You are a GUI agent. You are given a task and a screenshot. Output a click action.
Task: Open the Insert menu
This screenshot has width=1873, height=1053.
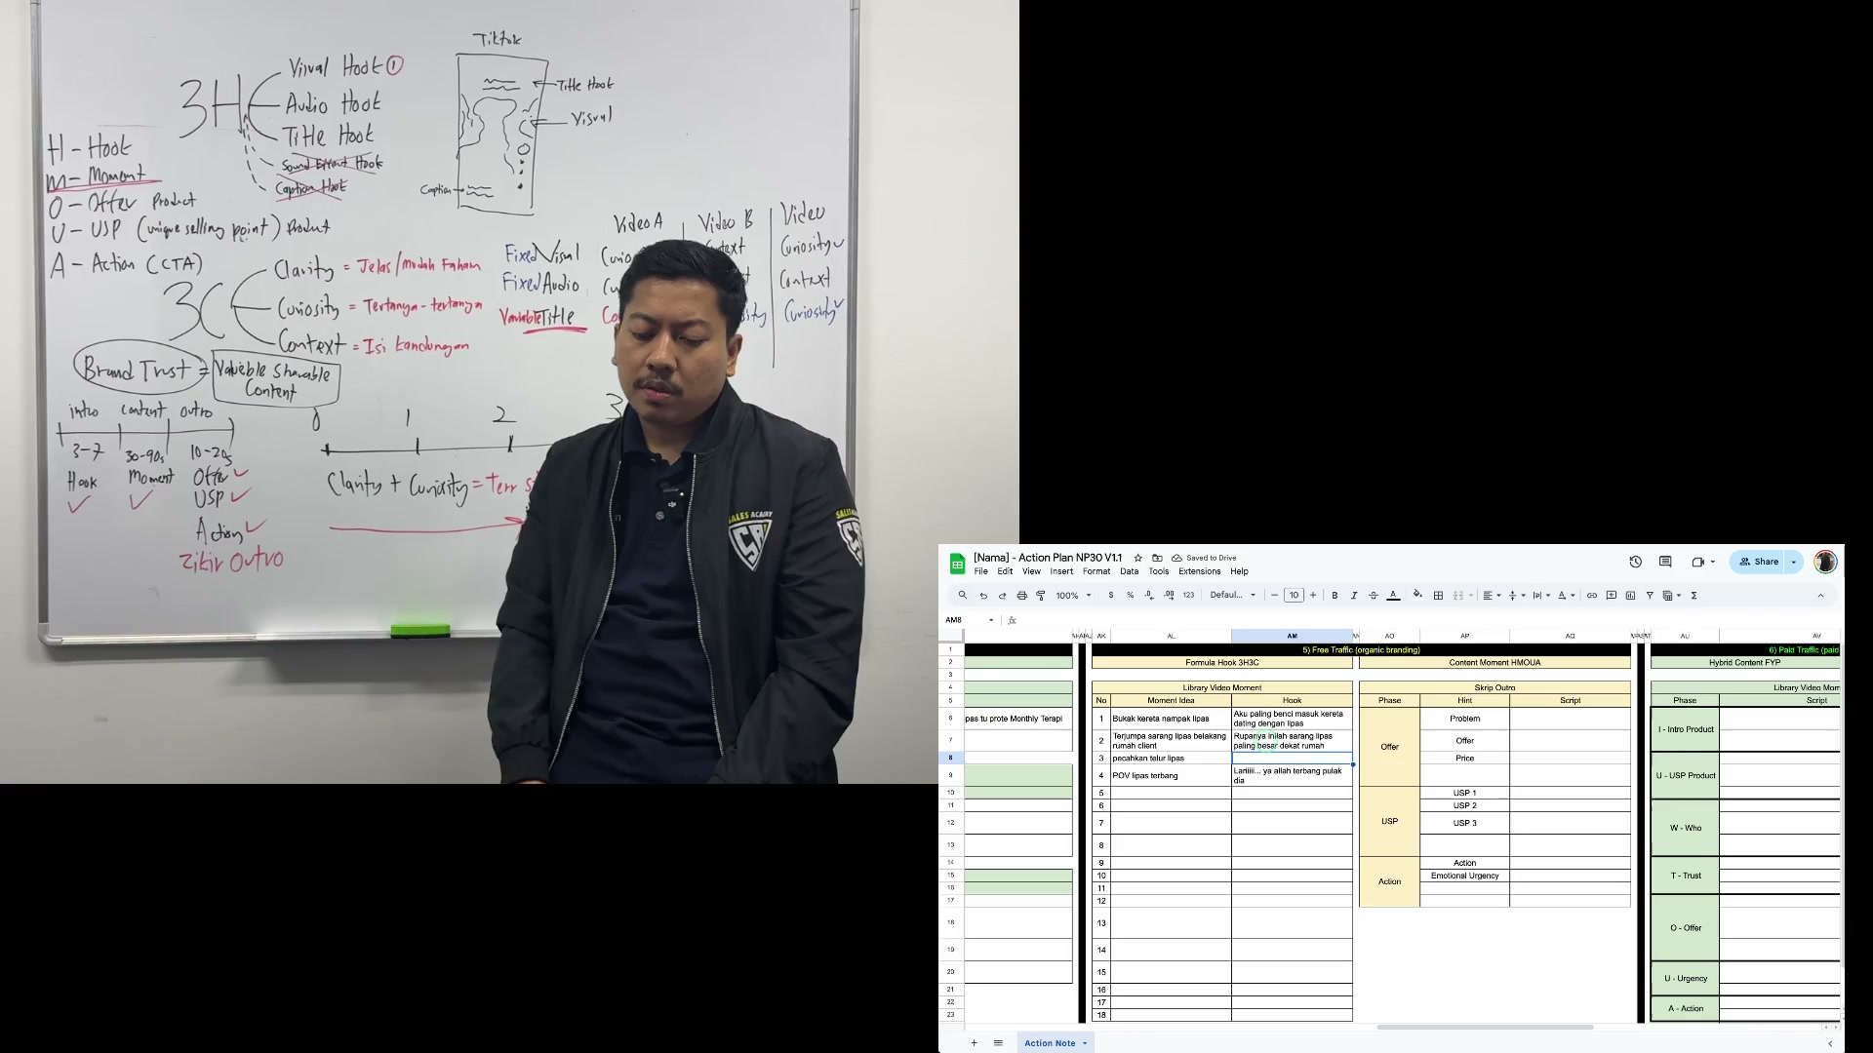pos(1061,571)
